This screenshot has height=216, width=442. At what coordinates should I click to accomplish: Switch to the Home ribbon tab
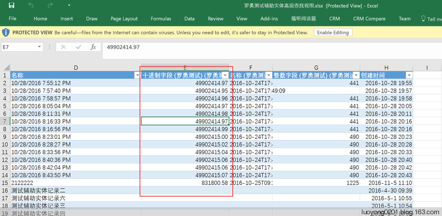(40, 19)
